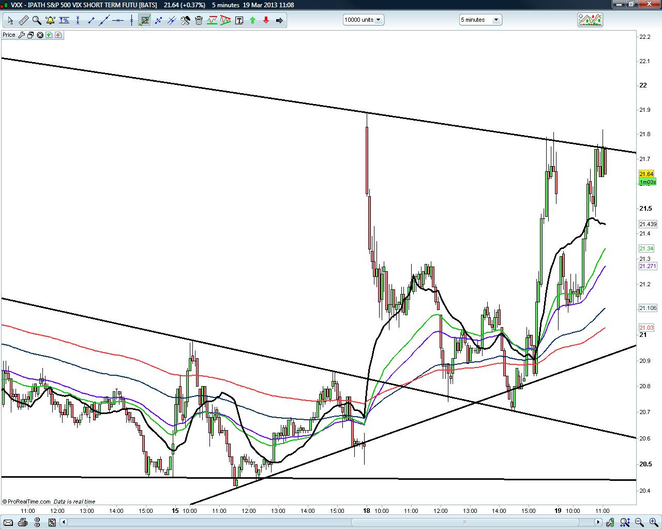Click the horizontal scrollbar left arrow

(64, 522)
